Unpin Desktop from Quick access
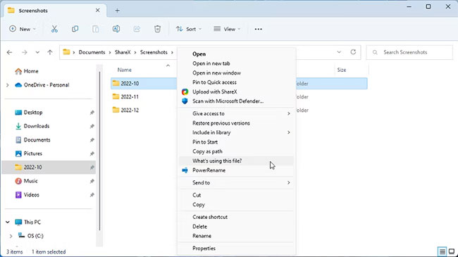This screenshot has width=458, height=257. click(92, 113)
